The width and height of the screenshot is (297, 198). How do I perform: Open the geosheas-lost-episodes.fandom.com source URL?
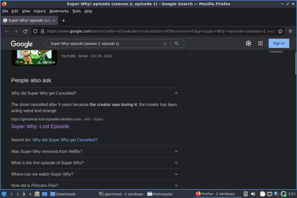pos(58,119)
